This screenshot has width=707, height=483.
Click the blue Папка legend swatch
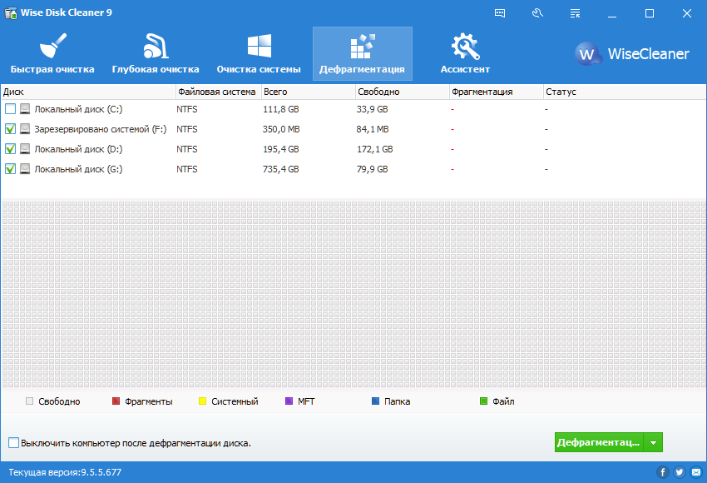[x=375, y=401]
